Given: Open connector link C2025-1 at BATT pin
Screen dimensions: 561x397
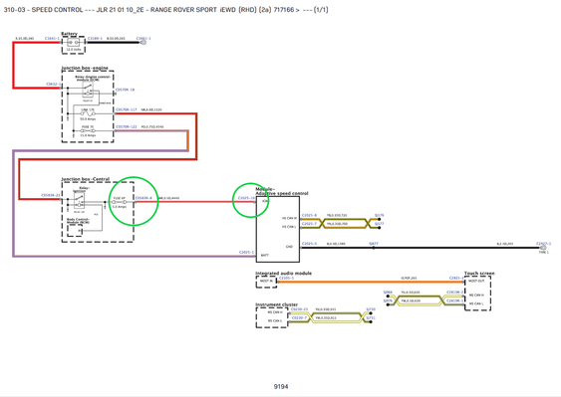Looking at the screenshot, I should (x=246, y=253).
